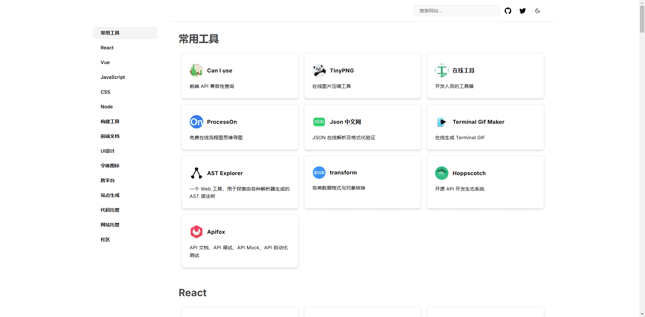
Task: Click the search input field
Action: click(457, 10)
